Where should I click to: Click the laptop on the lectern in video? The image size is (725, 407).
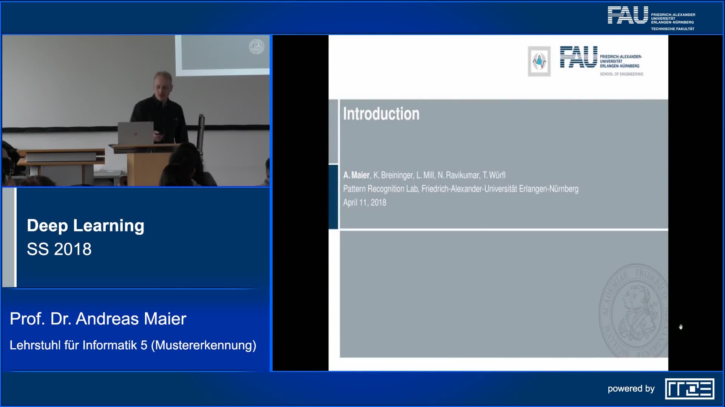click(135, 133)
